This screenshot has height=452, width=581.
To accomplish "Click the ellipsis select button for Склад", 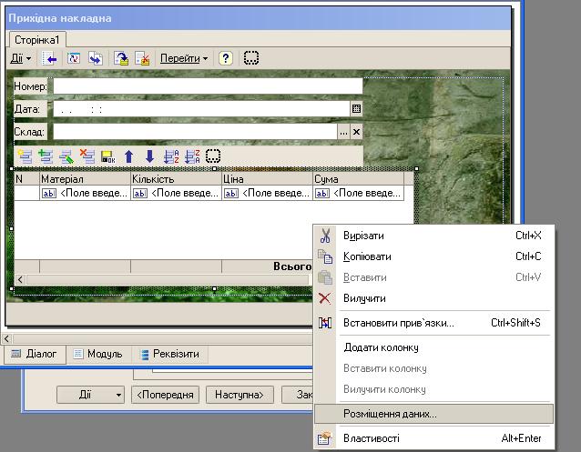I will coord(343,132).
